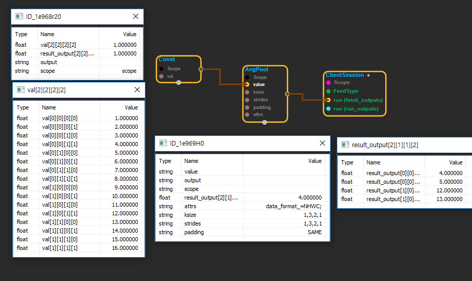472x281 pixels.
Task: Select the ksize port on AvgPool node
Action: pos(247,92)
